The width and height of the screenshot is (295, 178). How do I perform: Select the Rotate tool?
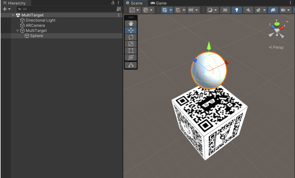point(131,37)
